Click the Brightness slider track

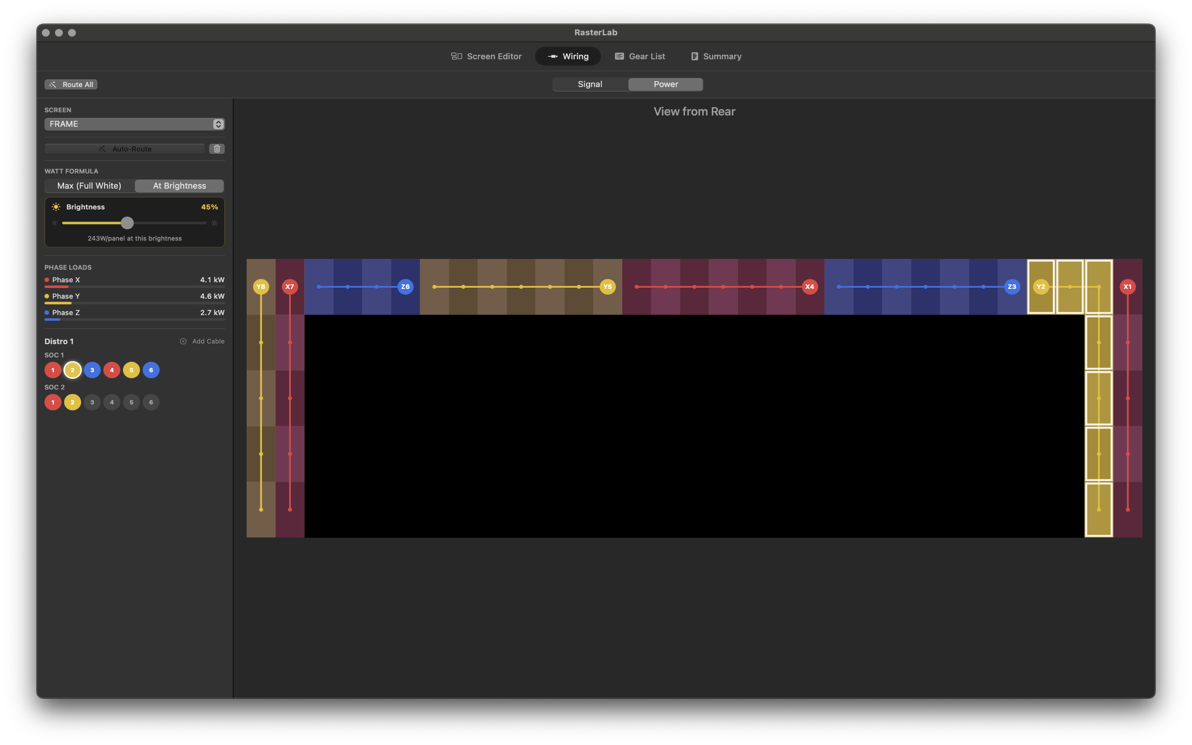click(x=168, y=223)
